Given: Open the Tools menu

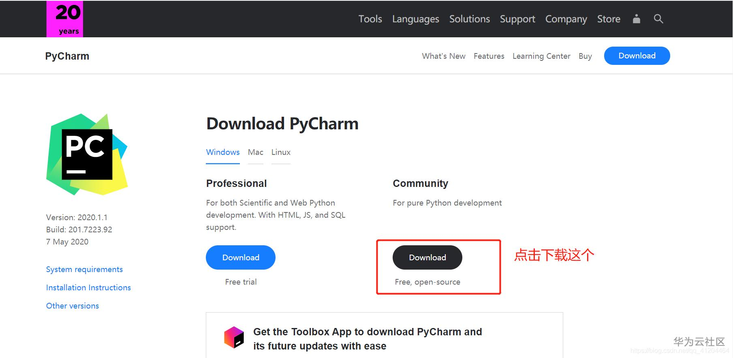Looking at the screenshot, I should (x=370, y=19).
